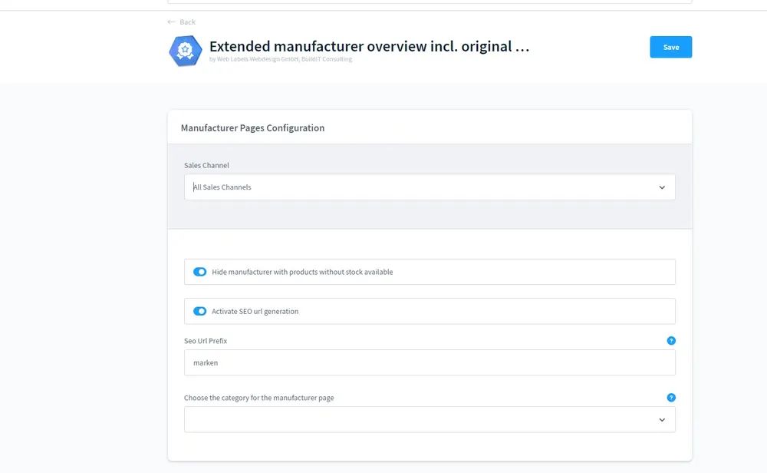Click the 'Activate SEO url generation' label
Screen dimensions: 767x473
(255, 312)
